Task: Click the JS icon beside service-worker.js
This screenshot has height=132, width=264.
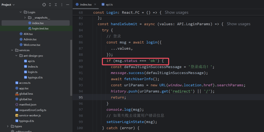Action: [17, 116]
